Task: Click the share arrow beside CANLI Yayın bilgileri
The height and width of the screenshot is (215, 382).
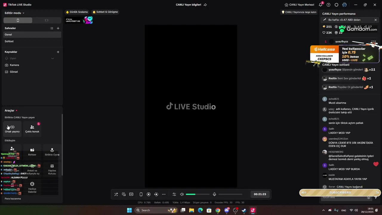Action: [x=205, y=5]
